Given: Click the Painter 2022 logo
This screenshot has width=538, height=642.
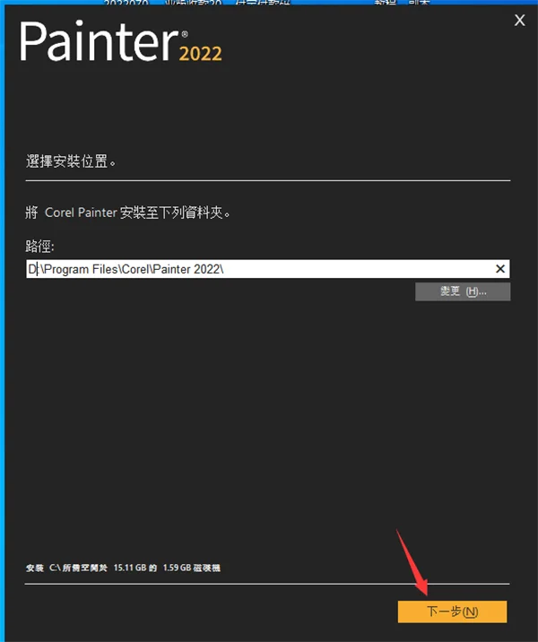Looking at the screenshot, I should [121, 42].
